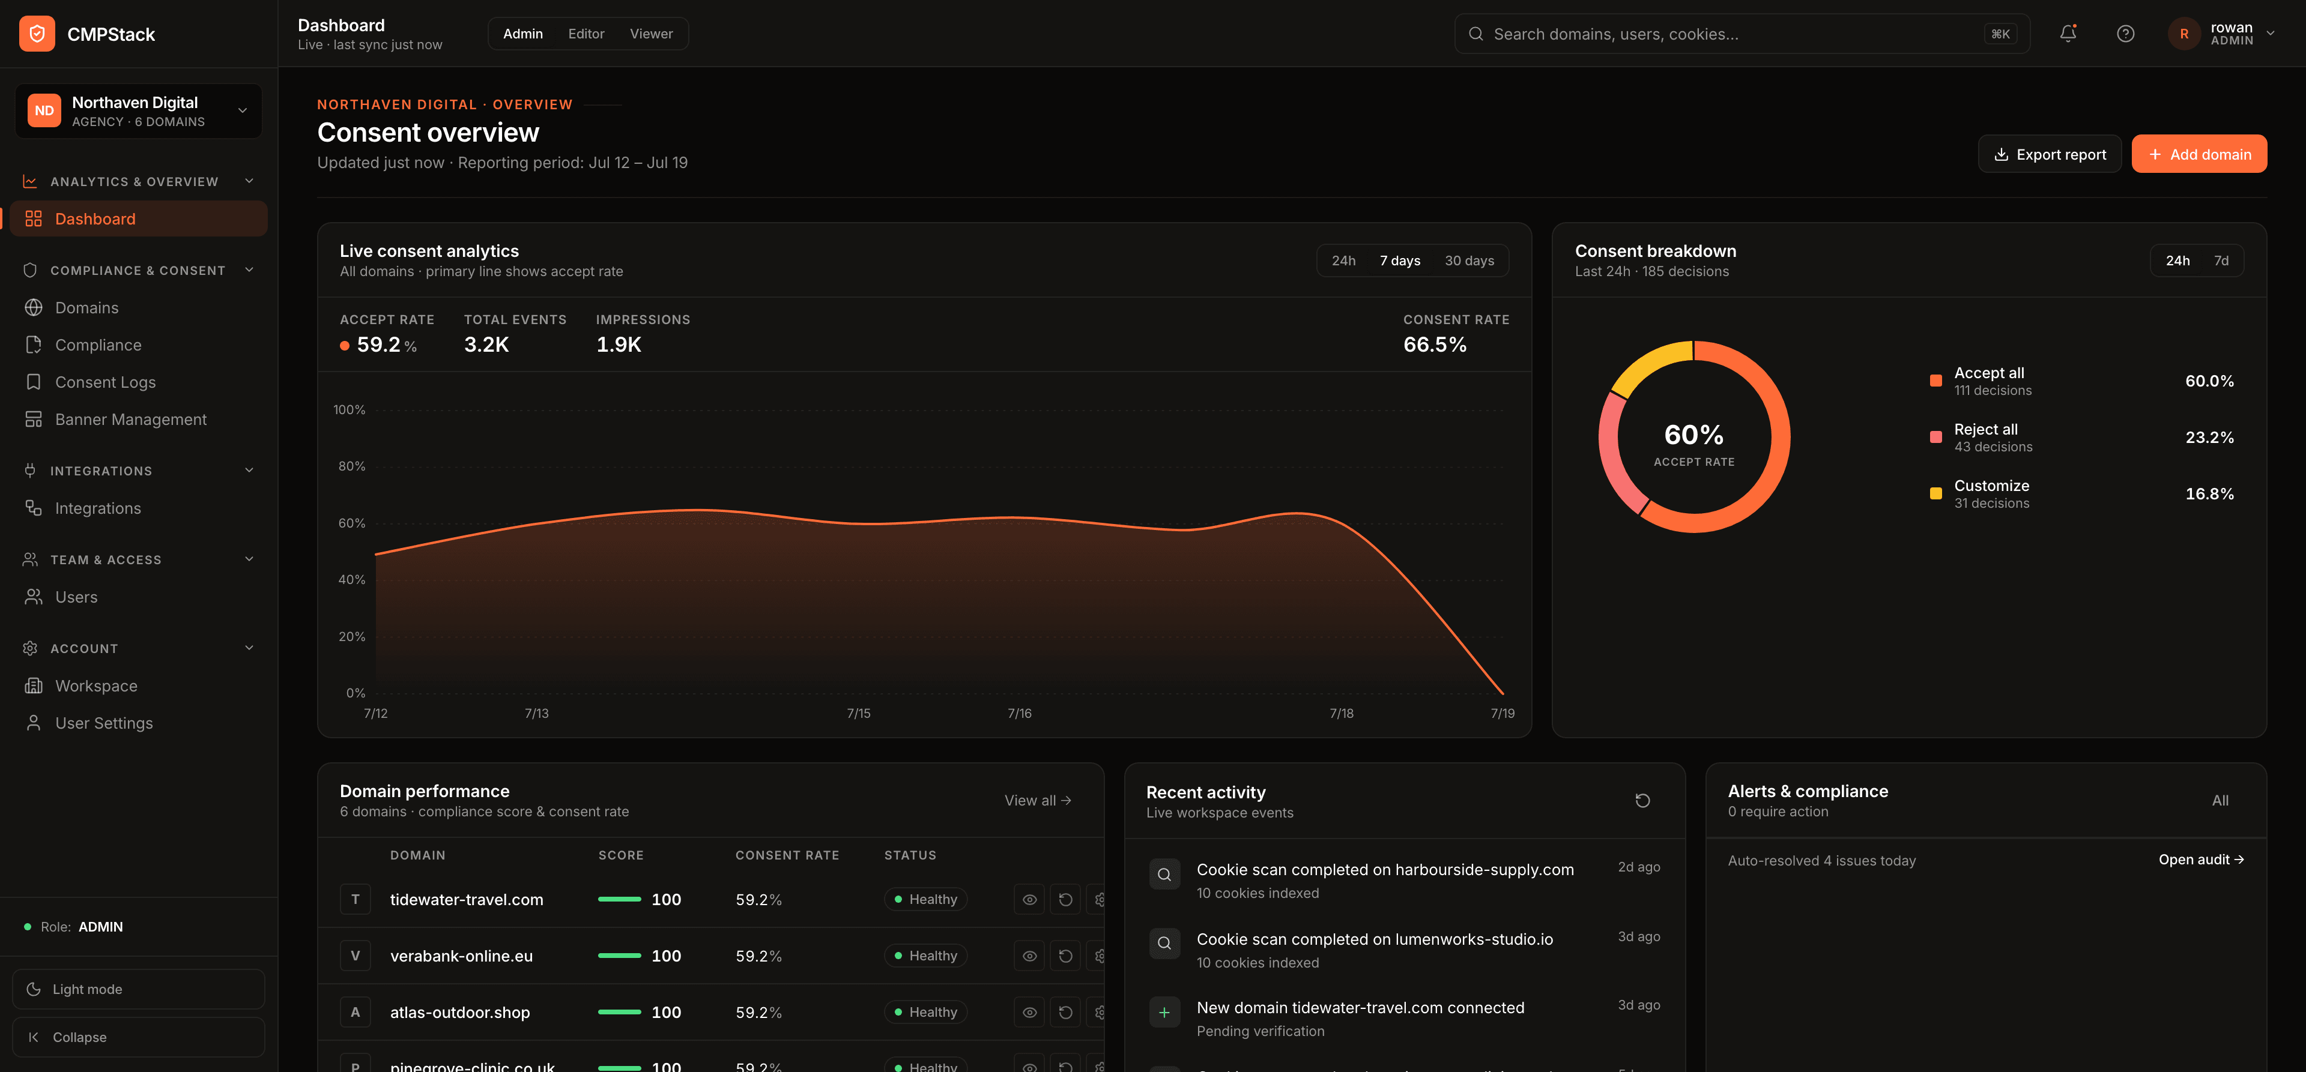This screenshot has width=2306, height=1072.
Task: Switch role preview to Editor
Action: (586, 34)
